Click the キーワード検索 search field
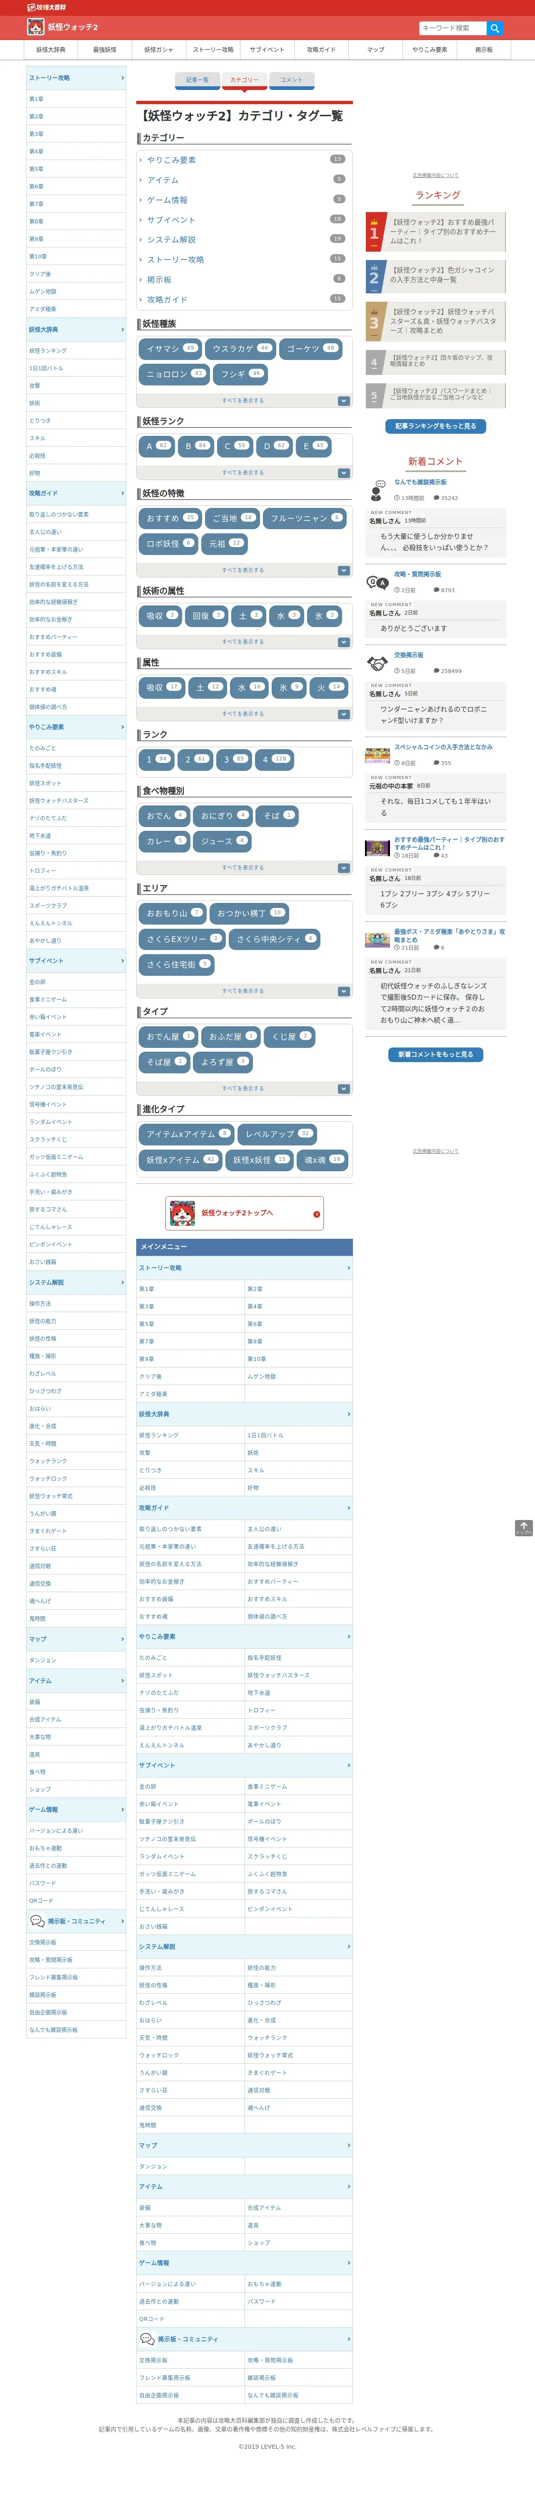The height and width of the screenshot is (2500, 535). 452,28
